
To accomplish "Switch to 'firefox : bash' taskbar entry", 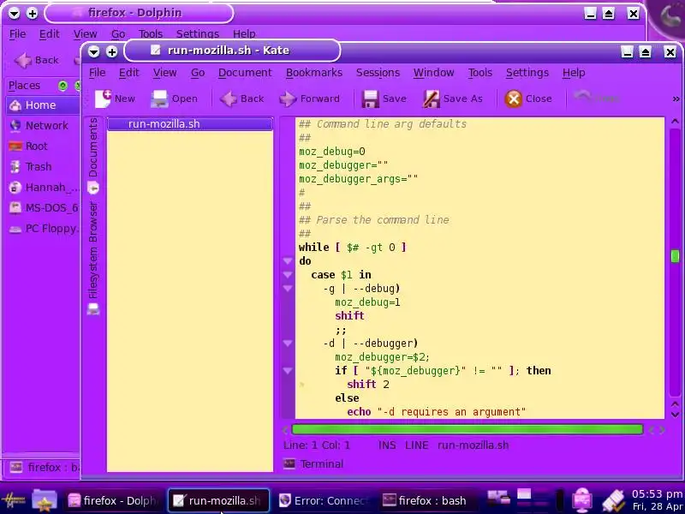I will [x=425, y=500].
